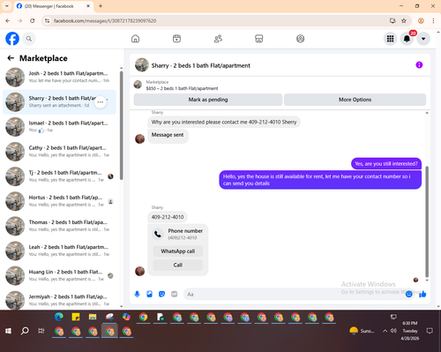Viewport: 441px width, 352px height.
Task: Click More Options button
Action: [355, 100]
